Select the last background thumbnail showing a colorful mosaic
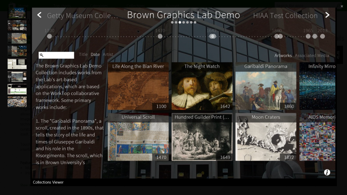This screenshot has height=195, width=347. click(17, 102)
